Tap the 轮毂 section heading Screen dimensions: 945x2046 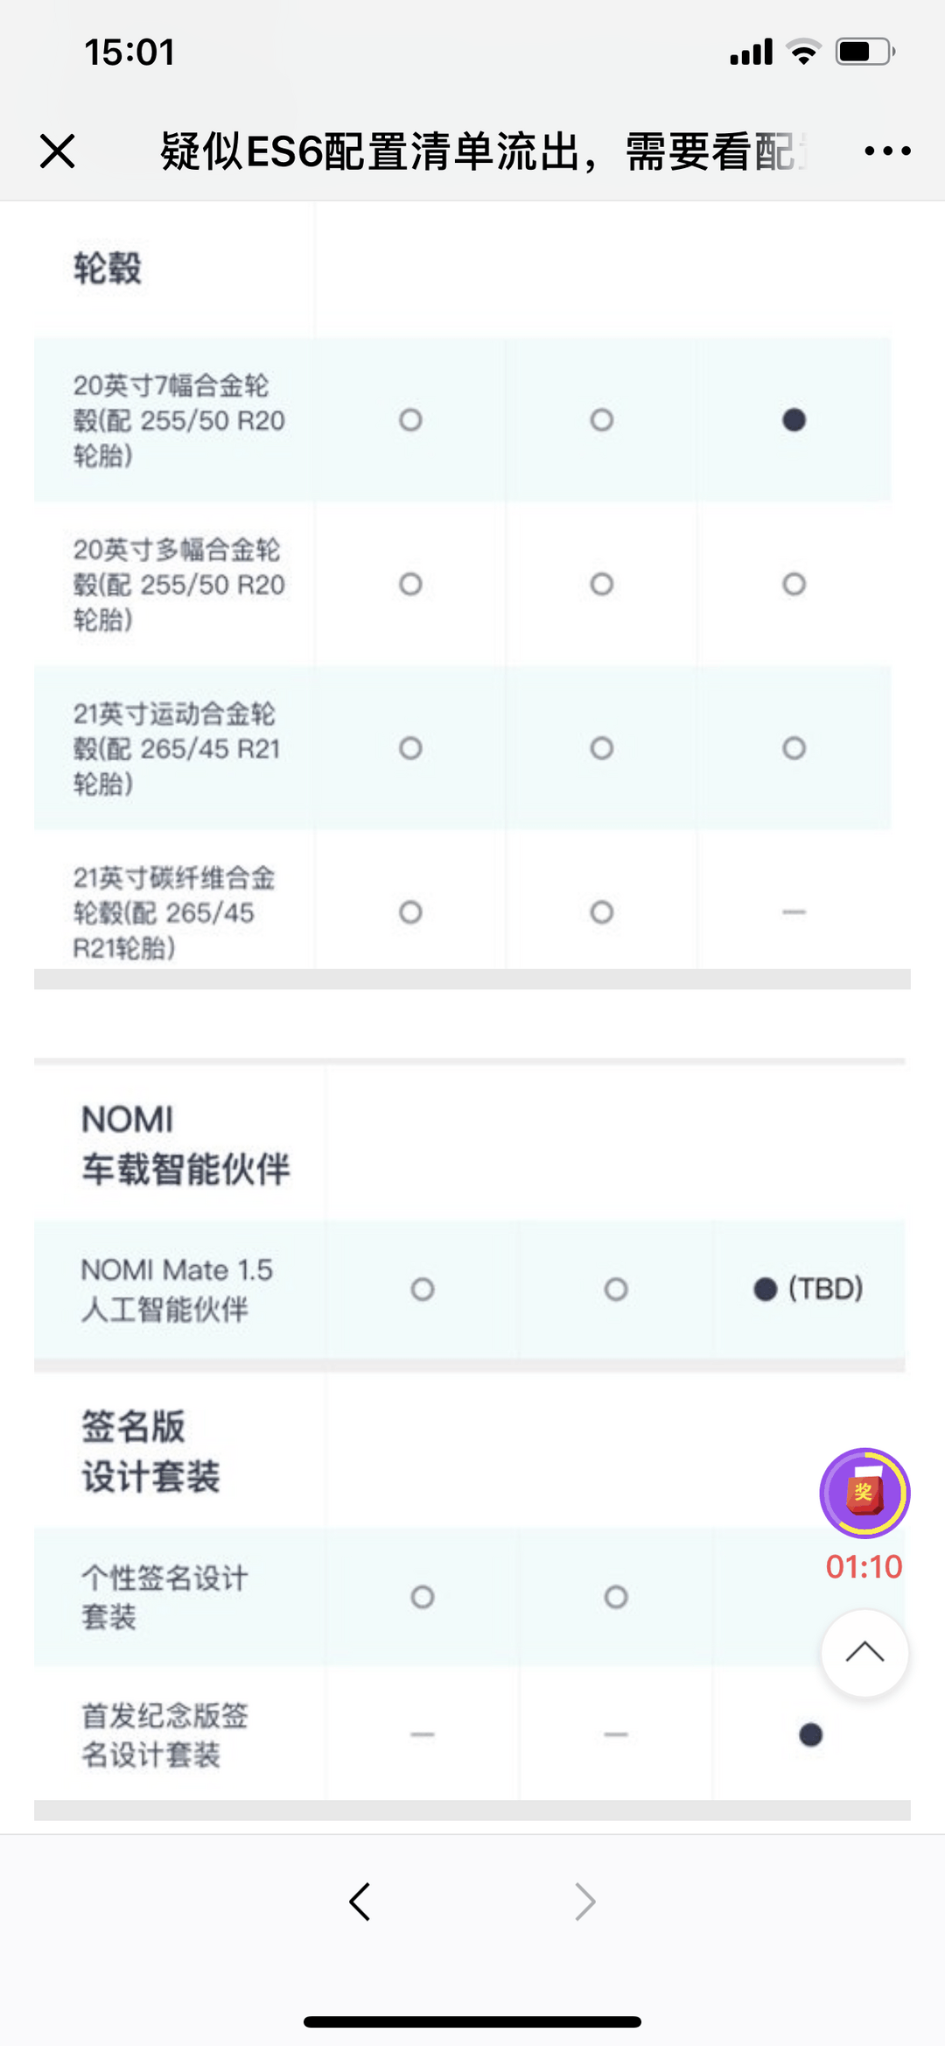click(x=107, y=268)
